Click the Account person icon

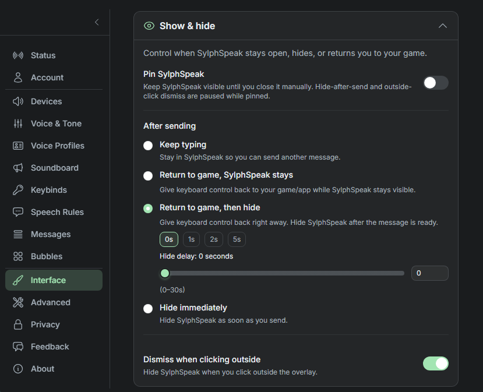pos(18,77)
